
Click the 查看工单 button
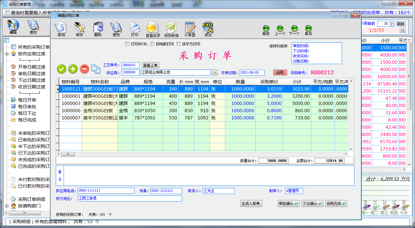(150, 65)
